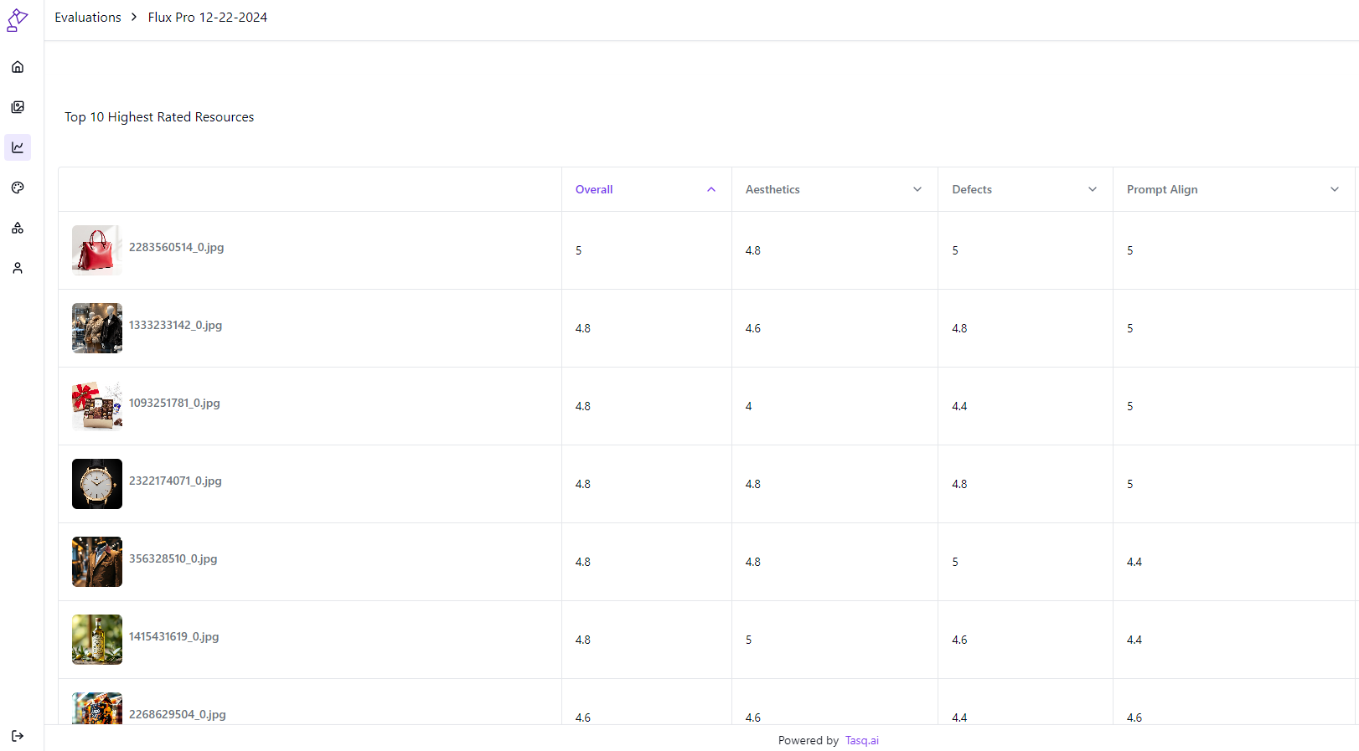Click Defects 4.8 for 2322174071_0.jpg

(959, 484)
